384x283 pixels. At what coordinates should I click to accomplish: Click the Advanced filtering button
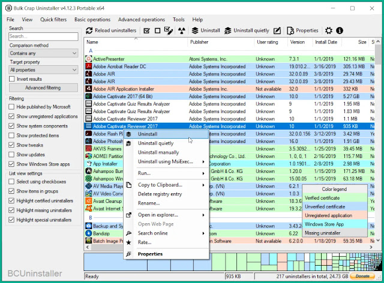pyautogui.click(x=43, y=88)
